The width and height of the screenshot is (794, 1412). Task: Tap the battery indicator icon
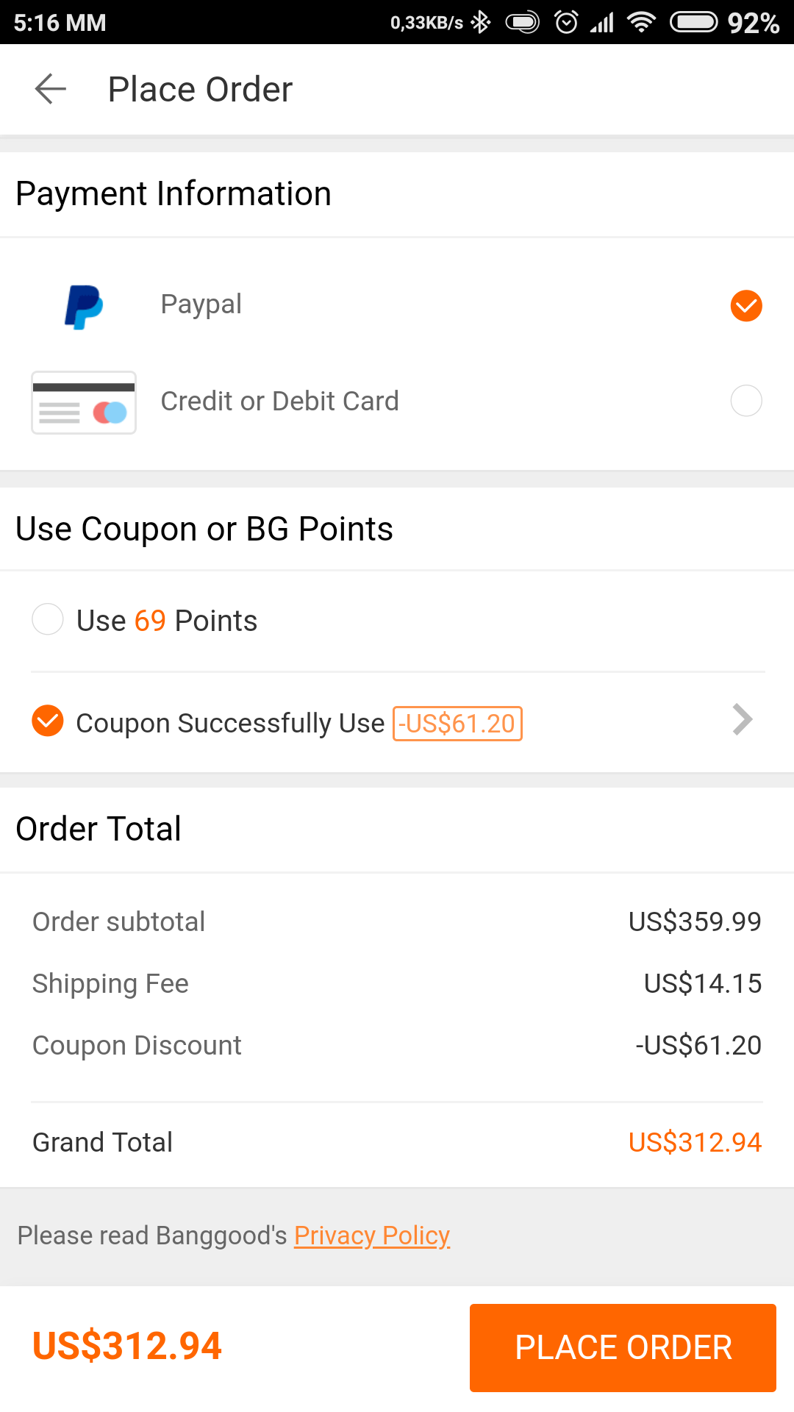(693, 23)
